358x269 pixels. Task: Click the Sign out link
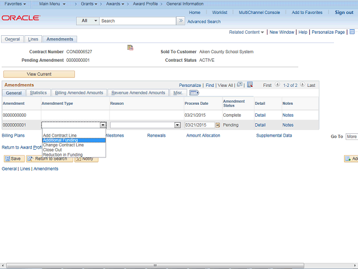344,12
